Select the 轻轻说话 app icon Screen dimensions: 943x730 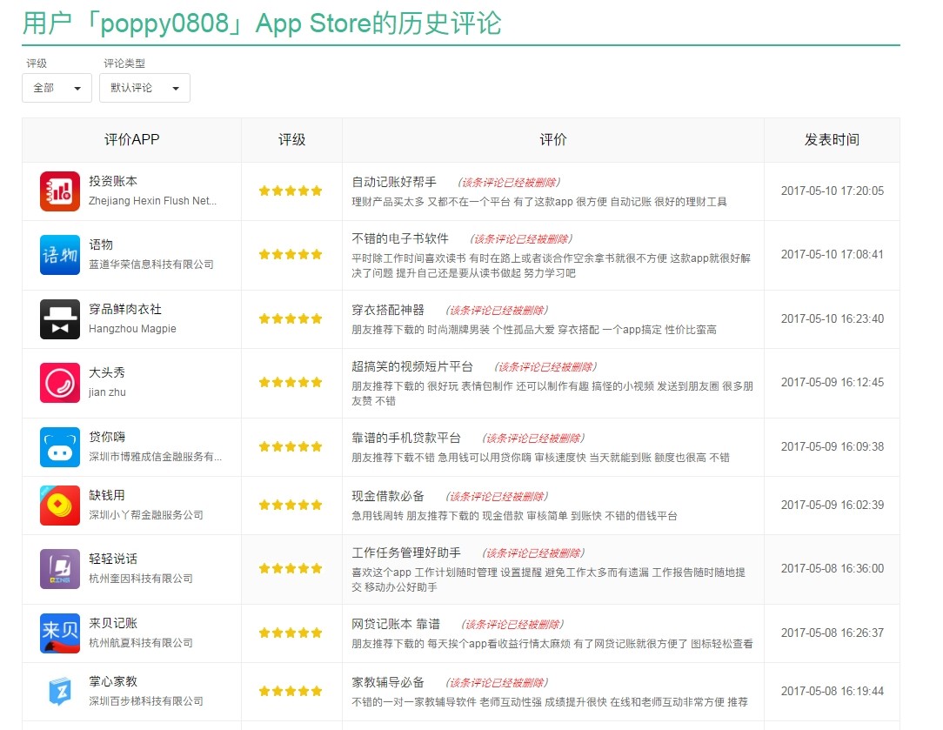(60, 569)
